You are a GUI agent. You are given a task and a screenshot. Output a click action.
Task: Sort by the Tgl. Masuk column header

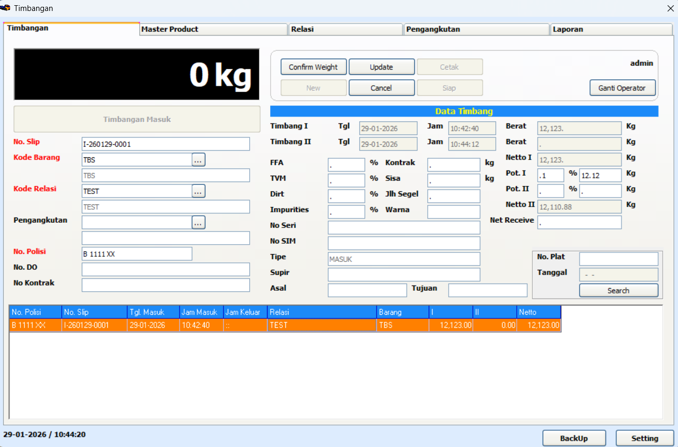153,312
